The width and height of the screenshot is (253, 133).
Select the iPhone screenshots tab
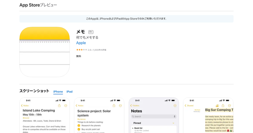(58, 92)
